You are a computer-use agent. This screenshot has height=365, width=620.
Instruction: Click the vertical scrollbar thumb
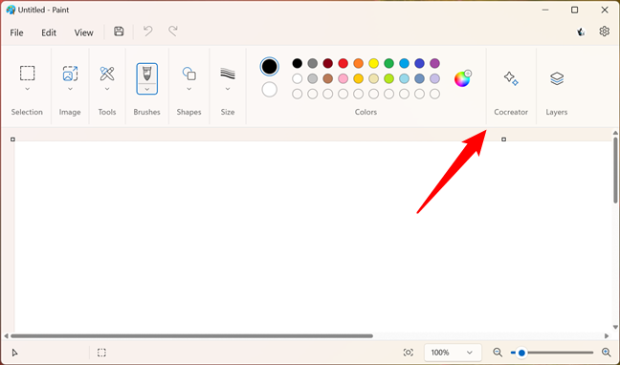pos(615,170)
